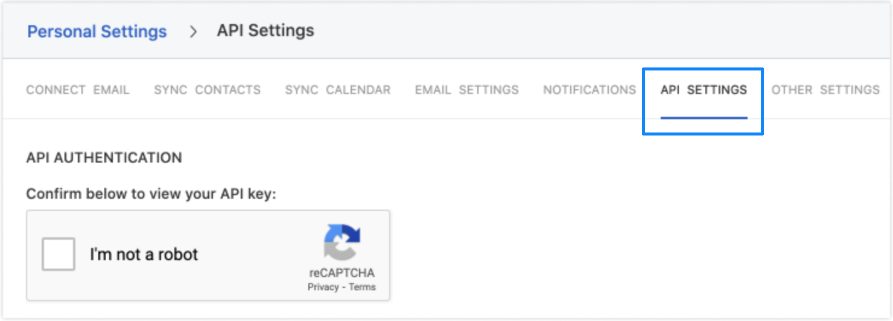Click the reCAPTCHA text under the logo
893x321 pixels.
(x=342, y=273)
